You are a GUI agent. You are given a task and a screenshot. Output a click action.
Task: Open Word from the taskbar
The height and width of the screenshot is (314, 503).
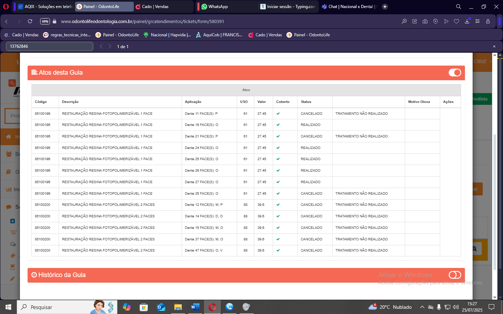(195, 307)
